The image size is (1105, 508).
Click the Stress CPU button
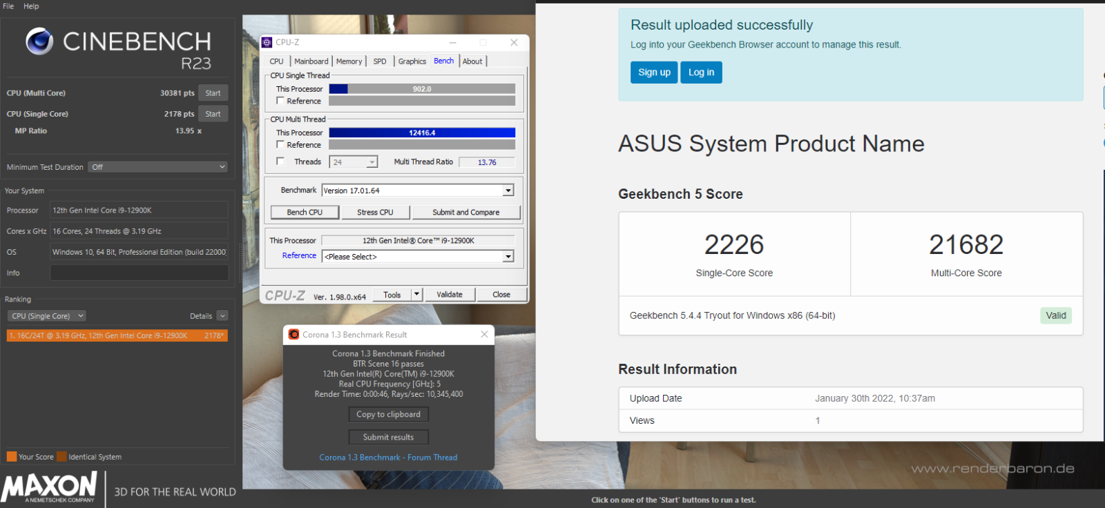pos(375,213)
